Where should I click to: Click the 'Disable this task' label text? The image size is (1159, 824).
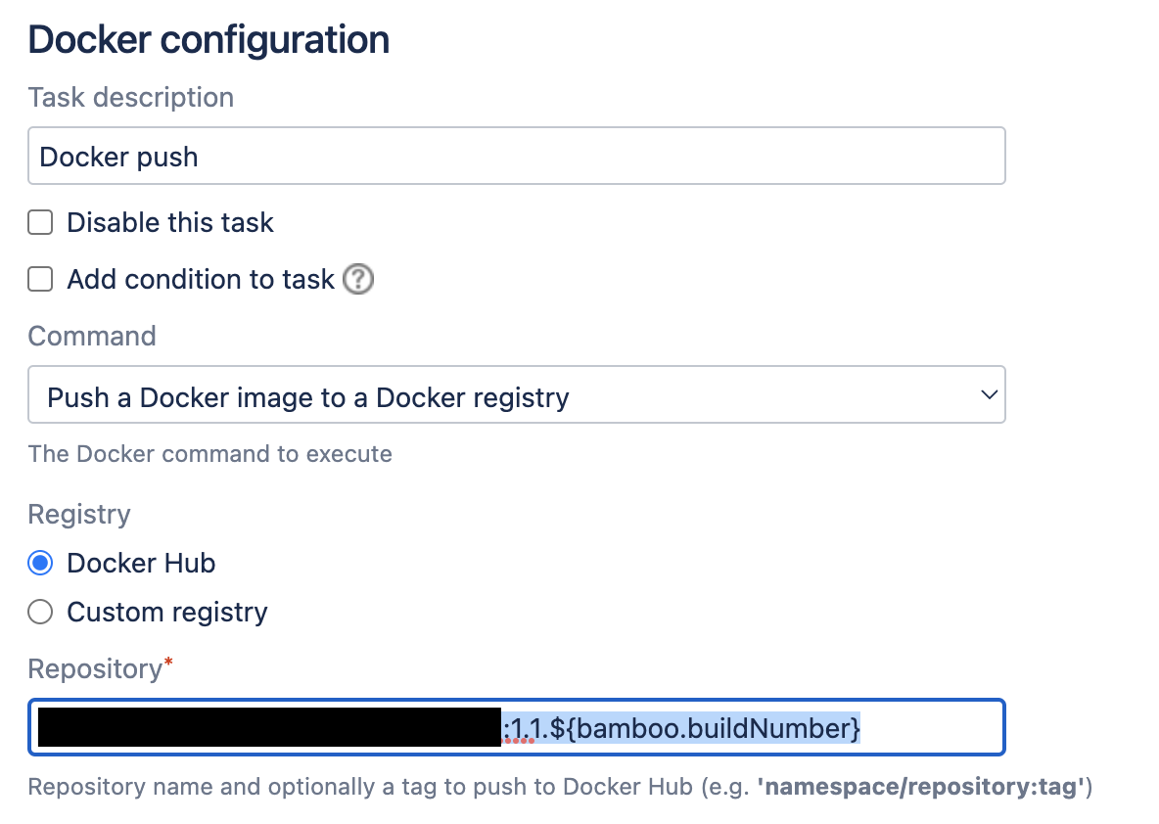tap(170, 223)
